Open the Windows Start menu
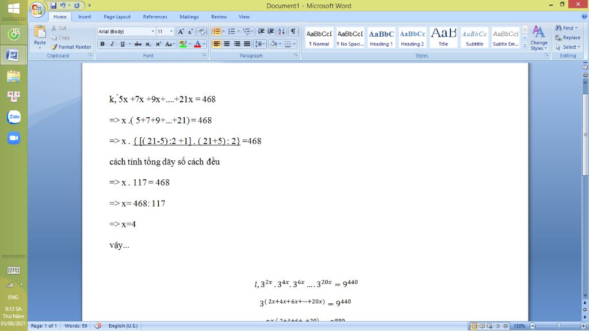 (14, 8)
